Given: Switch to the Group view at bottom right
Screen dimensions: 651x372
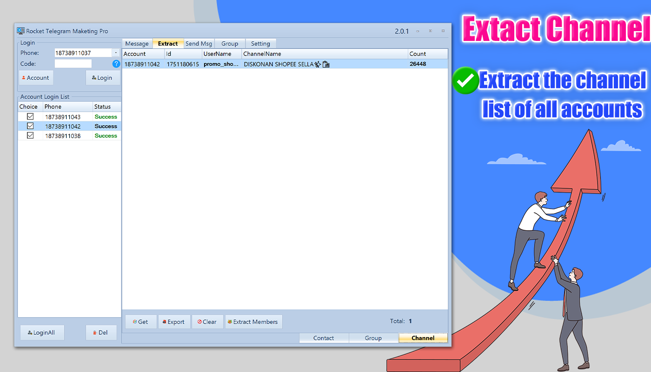Looking at the screenshot, I should (x=374, y=338).
